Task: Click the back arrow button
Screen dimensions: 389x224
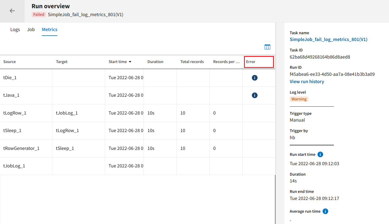Action: coord(12,11)
